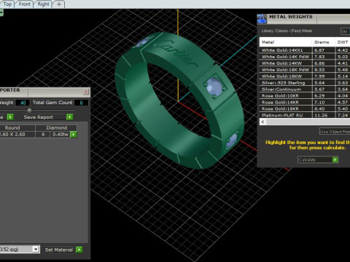
Task: Select the DWT column header
Action: (343, 42)
